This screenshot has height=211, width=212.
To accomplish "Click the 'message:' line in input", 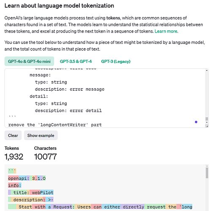I will pos(40,75).
